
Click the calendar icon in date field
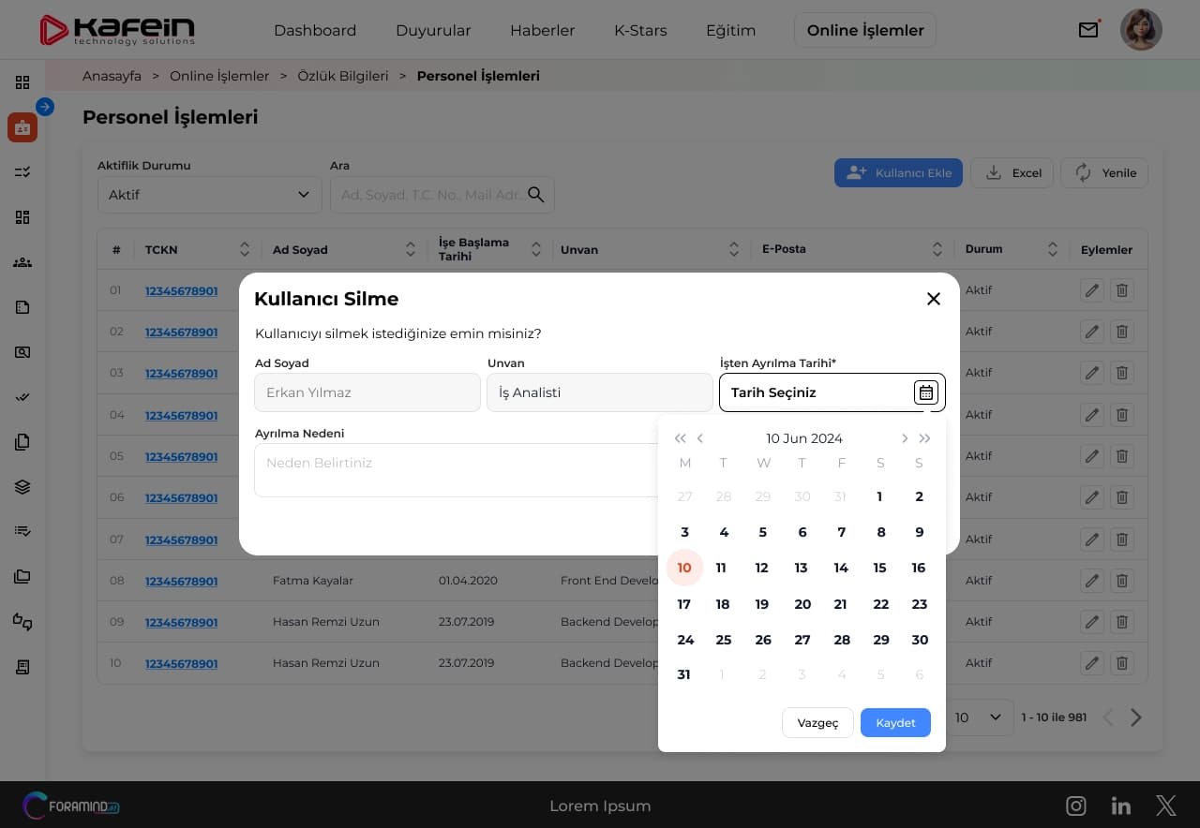point(926,392)
